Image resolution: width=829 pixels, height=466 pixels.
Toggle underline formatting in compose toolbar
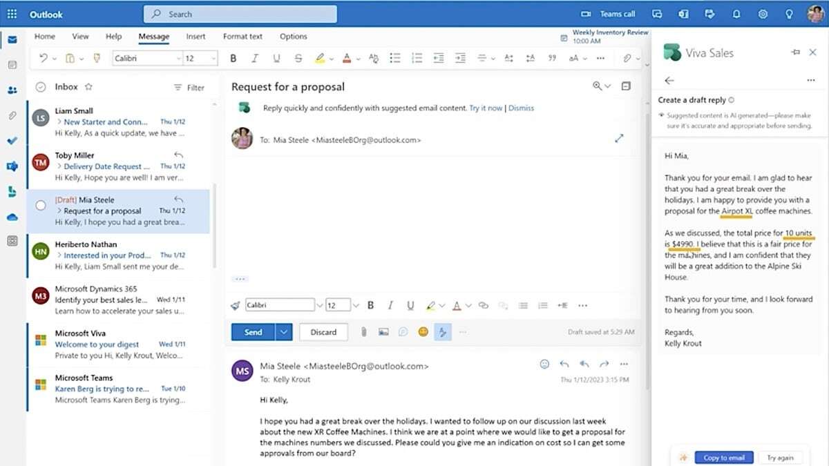410,304
